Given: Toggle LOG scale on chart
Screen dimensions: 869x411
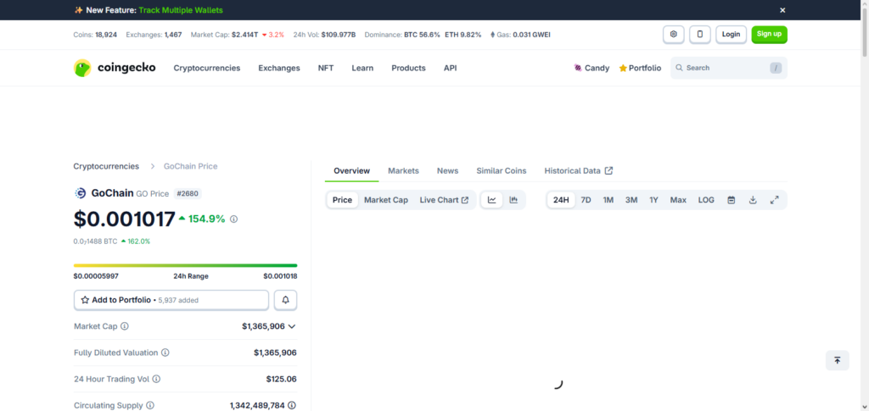Looking at the screenshot, I should click(x=706, y=200).
